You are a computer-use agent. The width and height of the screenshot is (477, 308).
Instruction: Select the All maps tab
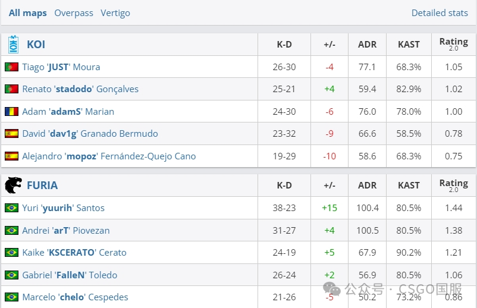click(27, 13)
